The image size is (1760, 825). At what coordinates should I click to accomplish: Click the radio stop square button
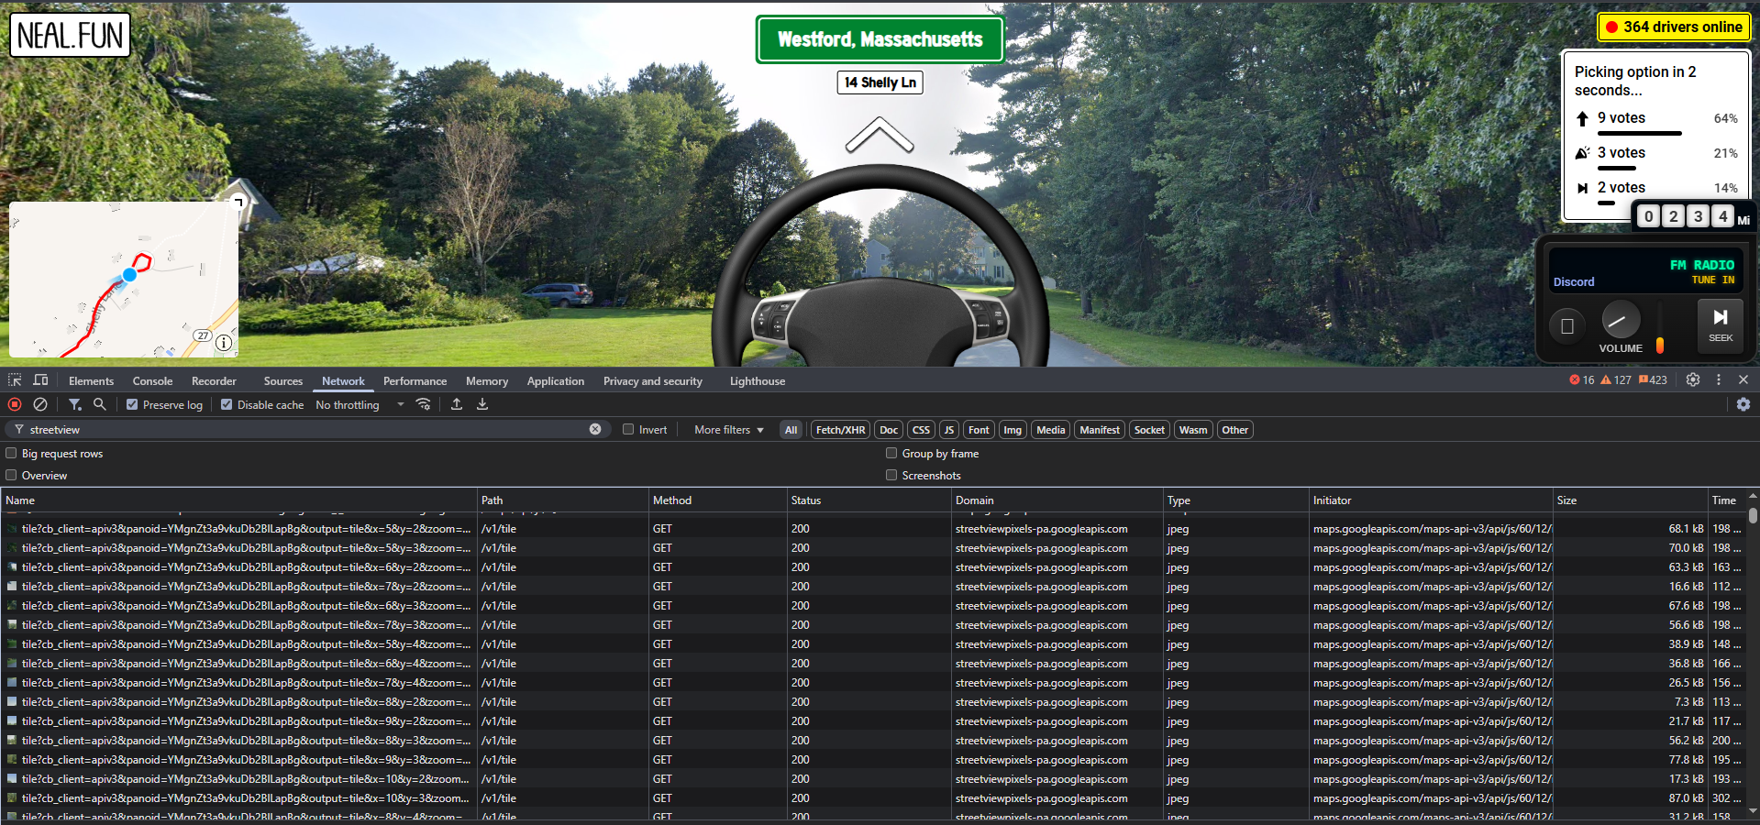[1567, 325]
